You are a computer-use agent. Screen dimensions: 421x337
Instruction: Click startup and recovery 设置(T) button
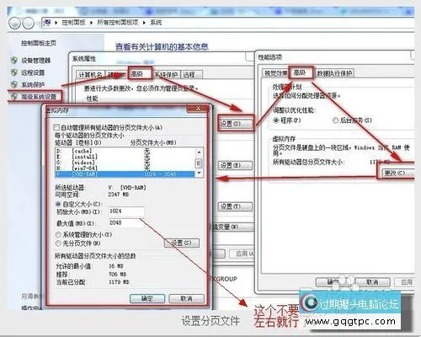click(235, 206)
